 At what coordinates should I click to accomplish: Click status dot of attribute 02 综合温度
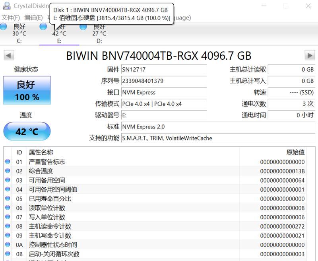(x=8, y=171)
